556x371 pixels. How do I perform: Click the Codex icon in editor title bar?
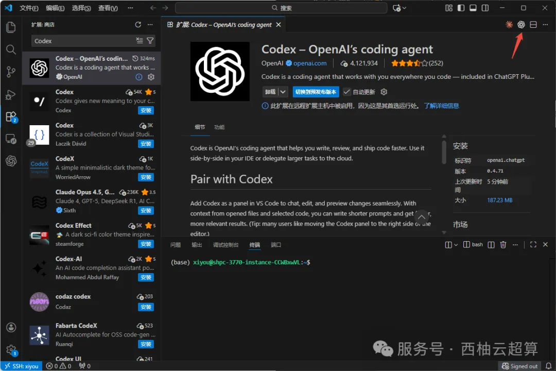click(x=521, y=25)
